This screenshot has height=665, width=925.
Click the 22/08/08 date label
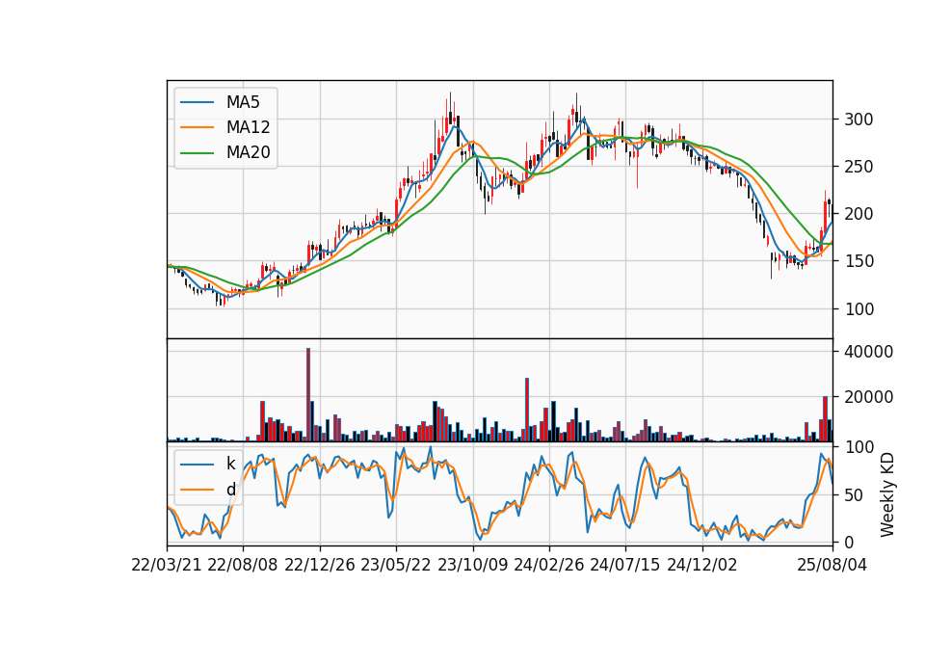click(243, 566)
